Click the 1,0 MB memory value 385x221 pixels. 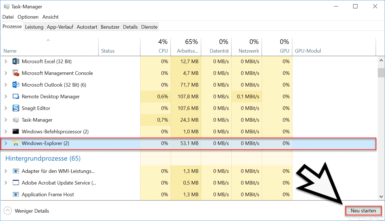191,132
